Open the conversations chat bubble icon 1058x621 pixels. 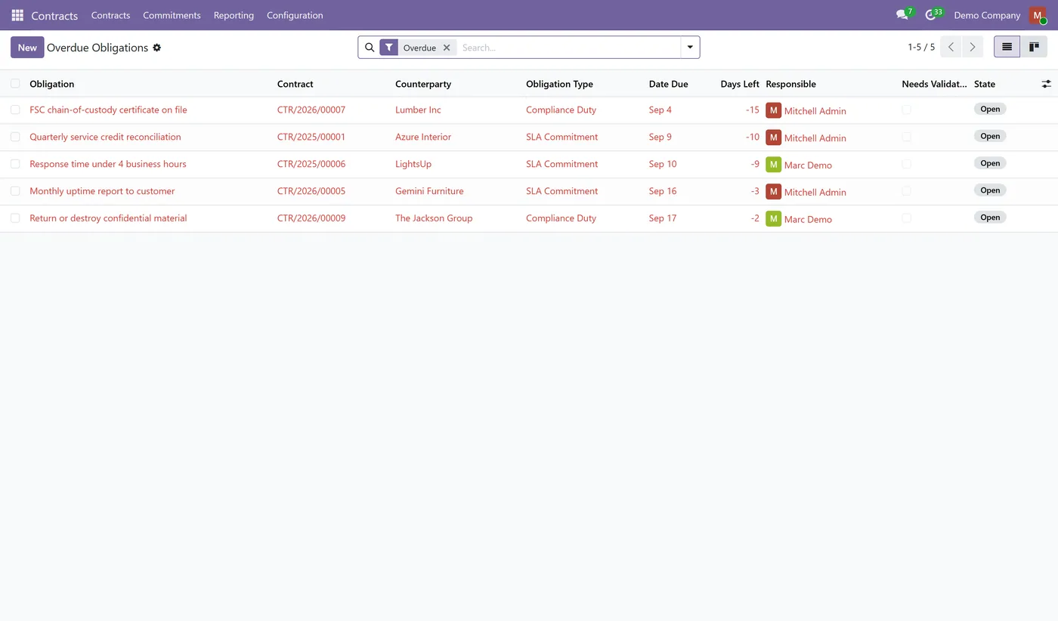(902, 15)
